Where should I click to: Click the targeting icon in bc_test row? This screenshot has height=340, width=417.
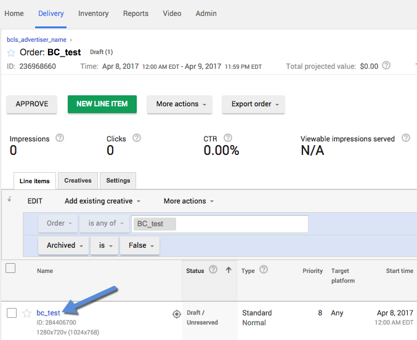pyautogui.click(x=176, y=314)
